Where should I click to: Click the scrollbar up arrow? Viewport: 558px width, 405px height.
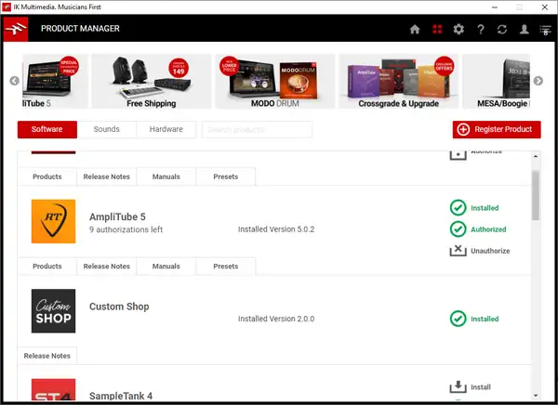coord(536,156)
